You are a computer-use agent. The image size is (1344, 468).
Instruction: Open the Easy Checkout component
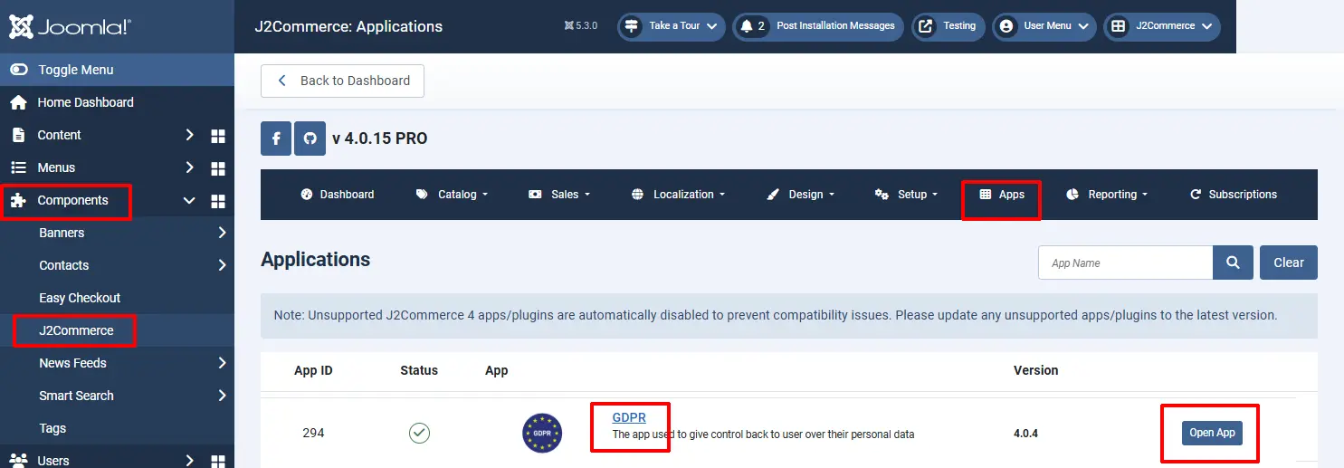pyautogui.click(x=80, y=298)
